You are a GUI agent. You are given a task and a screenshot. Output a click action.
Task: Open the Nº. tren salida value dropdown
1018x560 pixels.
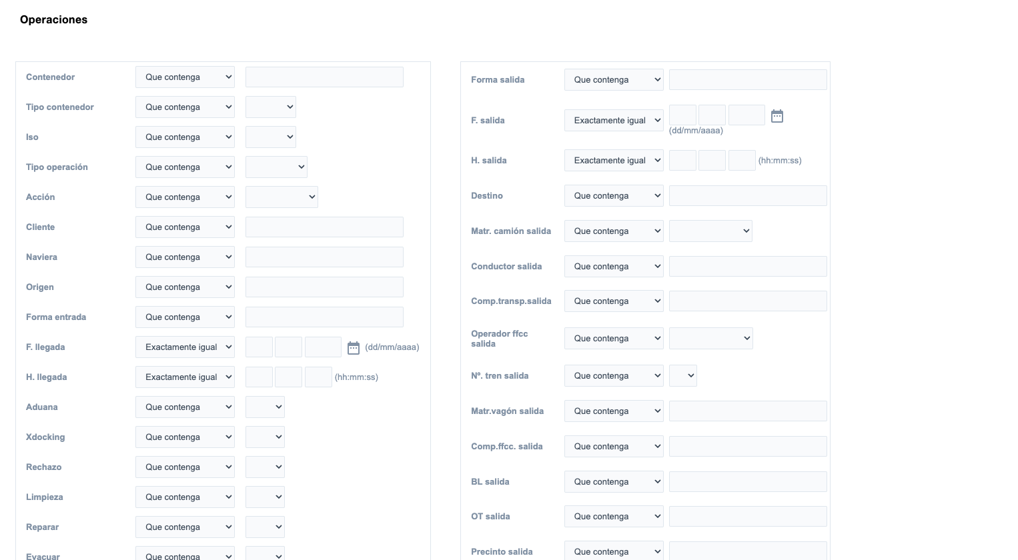click(x=683, y=376)
